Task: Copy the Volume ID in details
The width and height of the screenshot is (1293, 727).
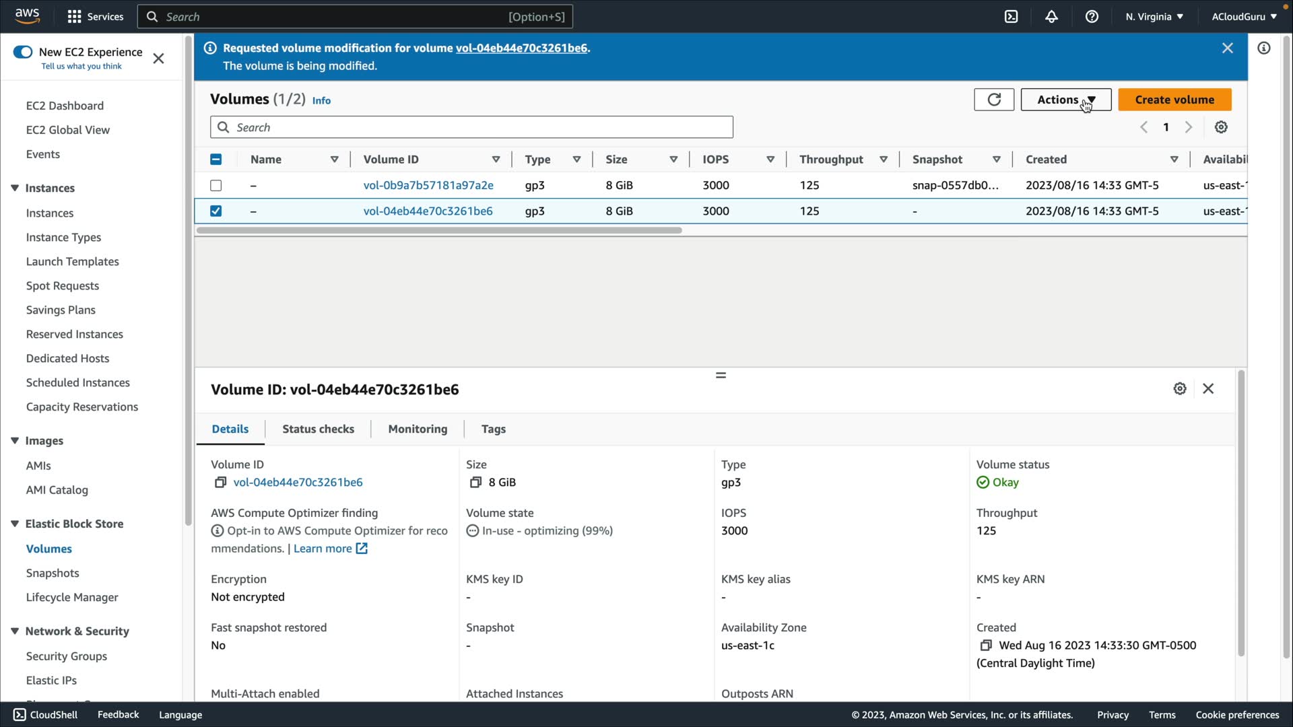Action: [x=220, y=483]
